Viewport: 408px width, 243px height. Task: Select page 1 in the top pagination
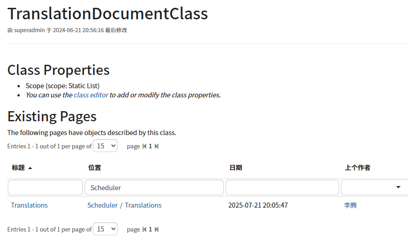tap(150, 147)
